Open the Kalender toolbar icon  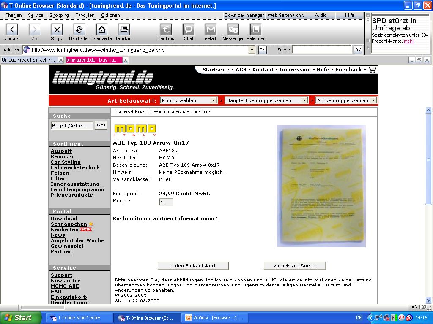click(255, 30)
